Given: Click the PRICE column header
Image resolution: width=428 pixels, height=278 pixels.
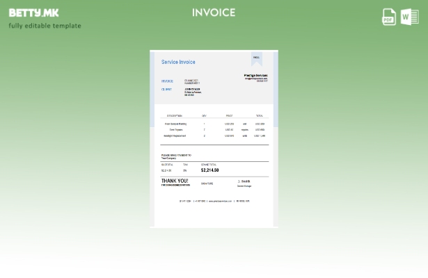Looking at the screenshot, I should 229,115.
